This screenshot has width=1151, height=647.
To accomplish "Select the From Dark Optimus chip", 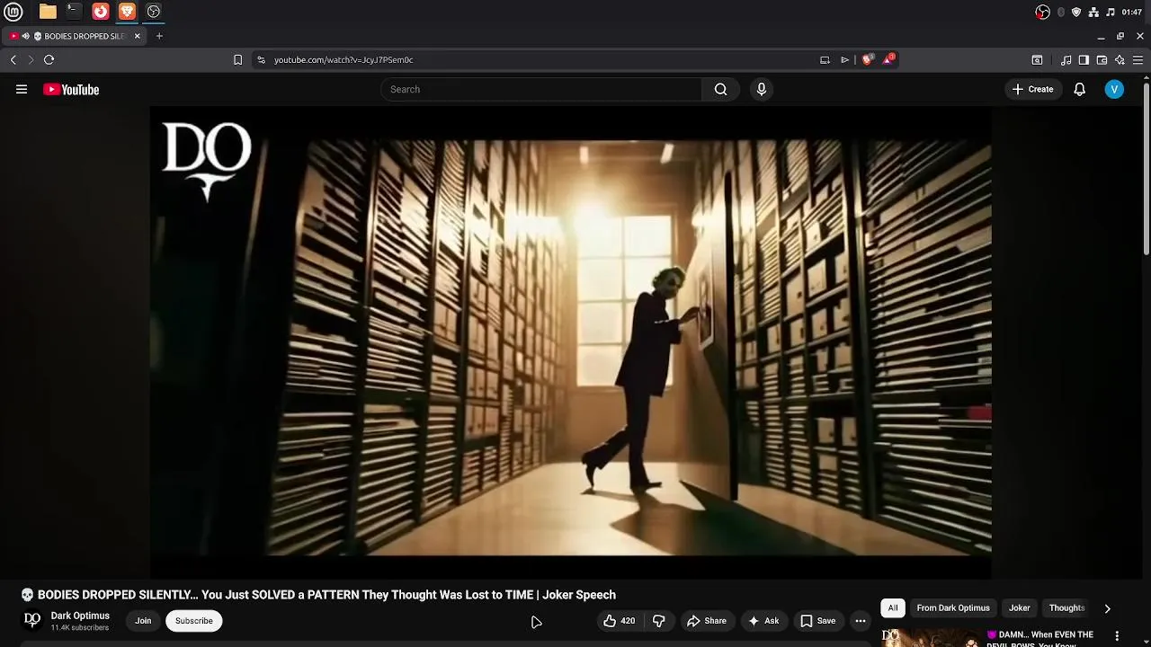I will point(953,608).
